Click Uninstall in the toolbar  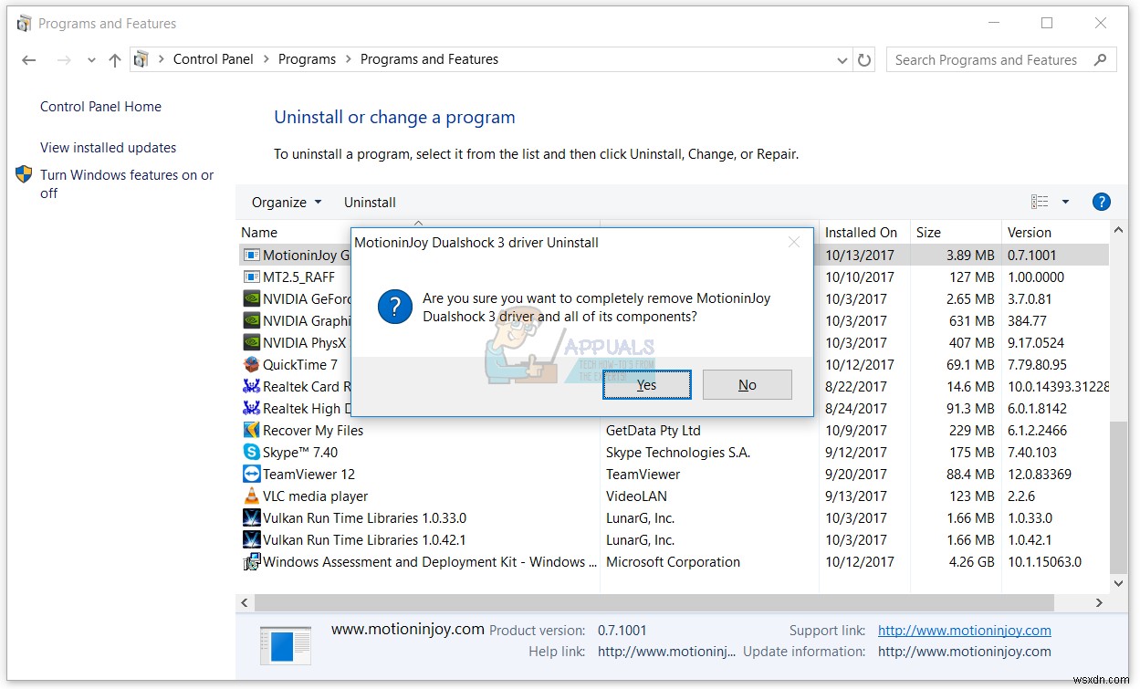pos(370,203)
